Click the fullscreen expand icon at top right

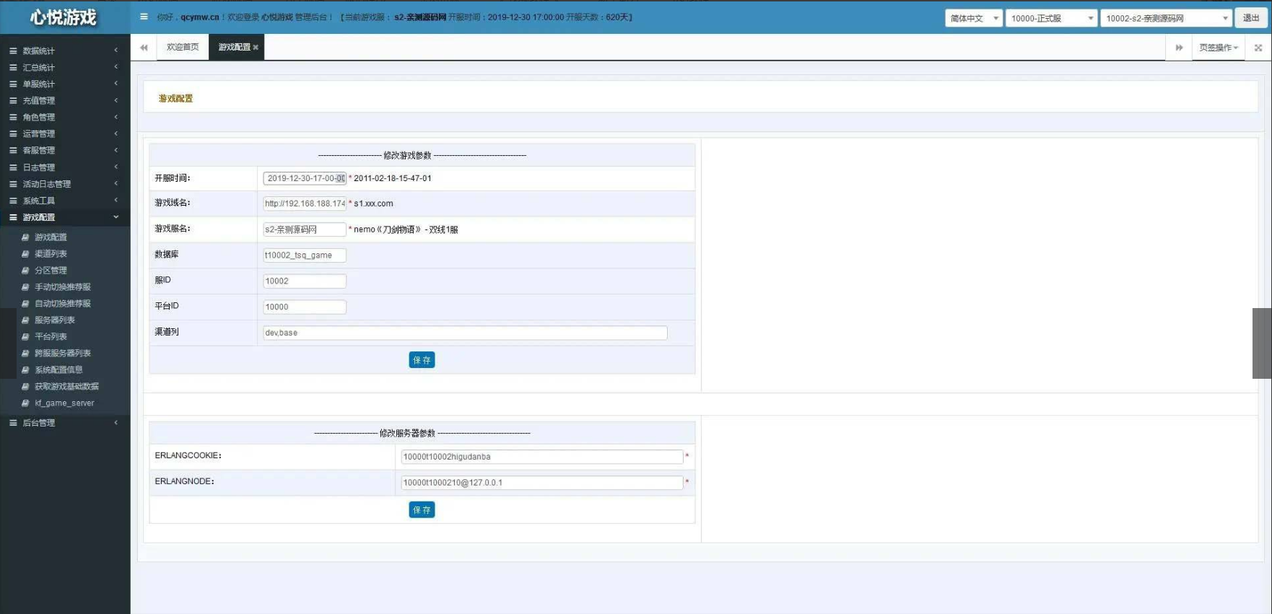(1258, 48)
